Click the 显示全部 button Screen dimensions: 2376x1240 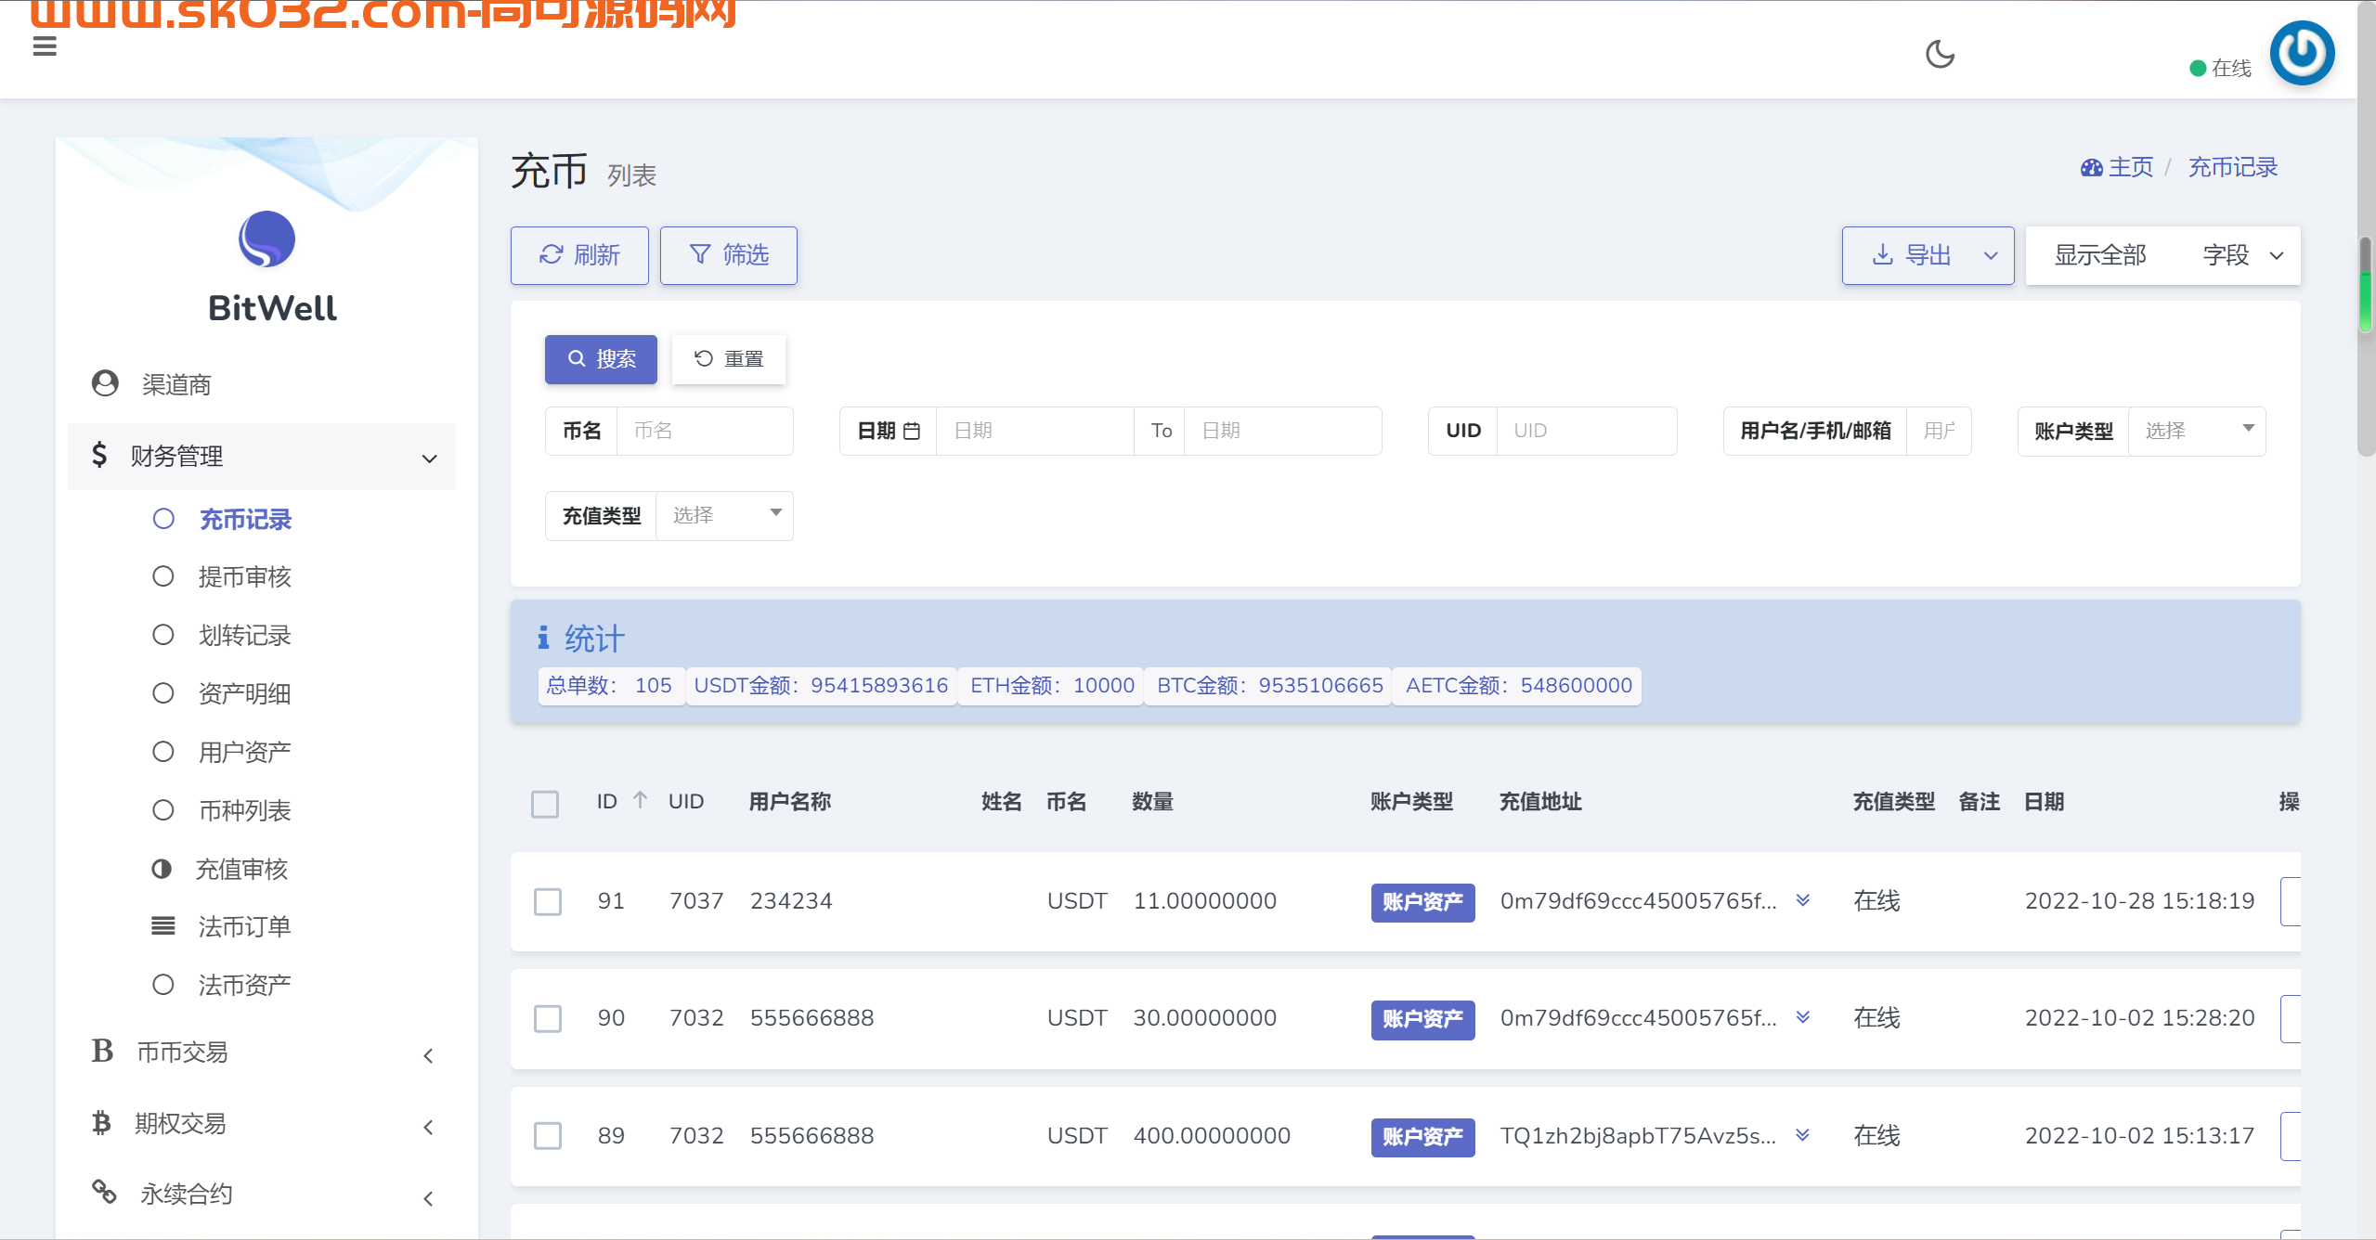[x=2100, y=255]
